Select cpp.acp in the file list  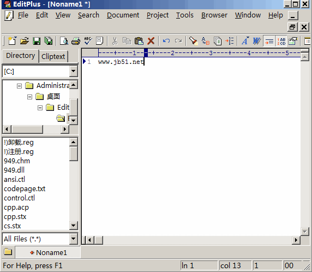pyautogui.click(x=16, y=208)
